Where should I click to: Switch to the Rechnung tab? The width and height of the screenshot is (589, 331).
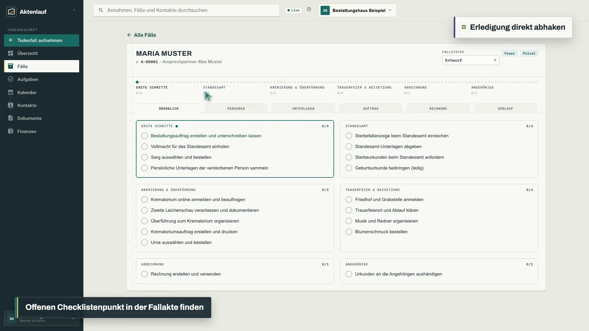point(438,108)
